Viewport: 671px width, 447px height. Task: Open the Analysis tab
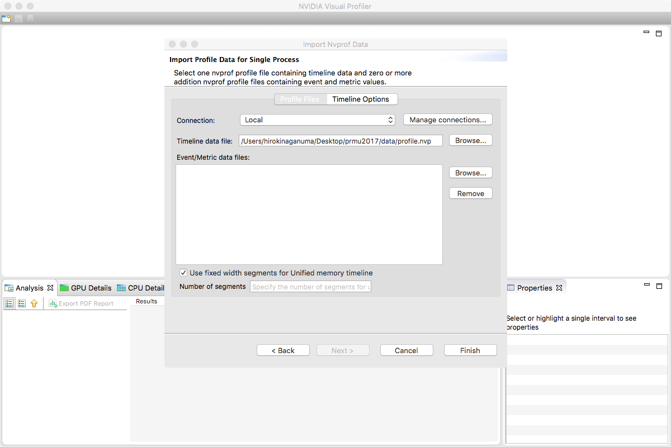coord(29,288)
